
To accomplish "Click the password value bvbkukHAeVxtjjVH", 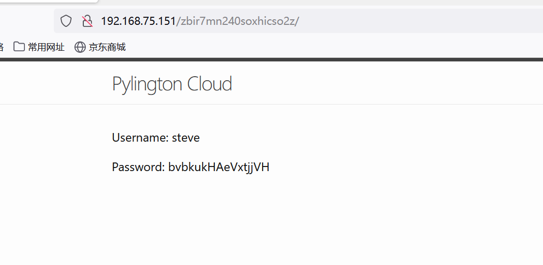I will [x=219, y=167].
